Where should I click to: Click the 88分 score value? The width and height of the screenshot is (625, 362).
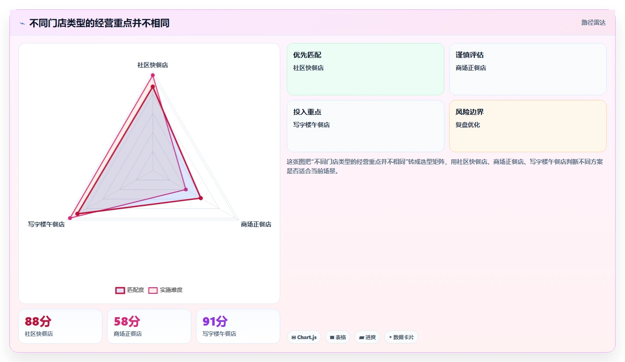(38, 321)
